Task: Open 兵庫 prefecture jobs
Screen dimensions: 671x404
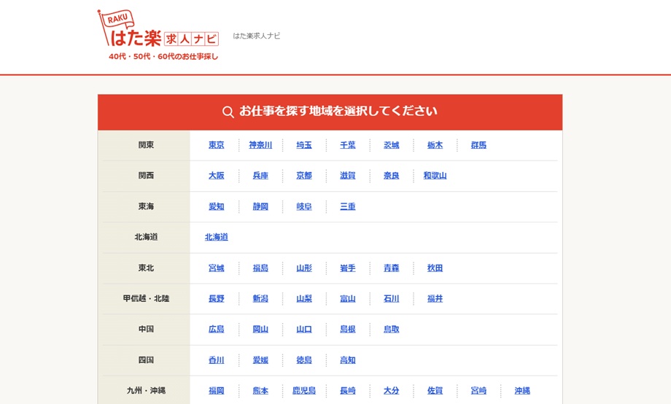Action: (x=260, y=176)
